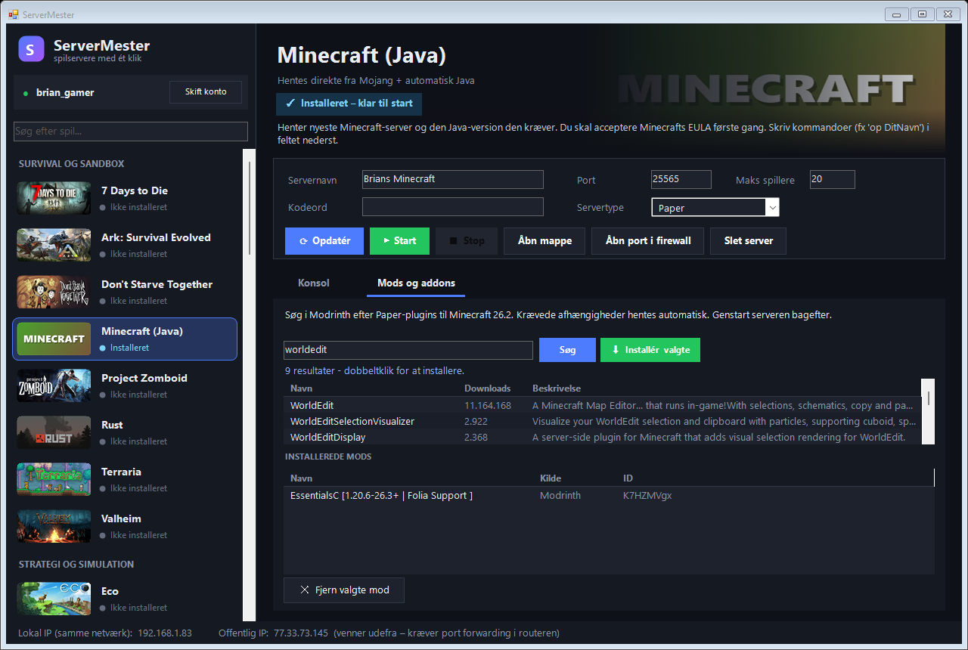The height and width of the screenshot is (650, 968).
Task: Click the STRATEGI OG SIMULATION category header
Action: pyautogui.click(x=76, y=565)
